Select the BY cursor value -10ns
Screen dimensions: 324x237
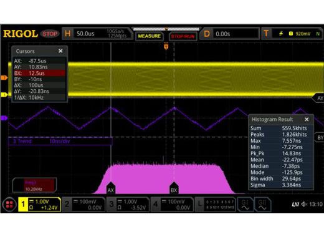click(x=39, y=79)
